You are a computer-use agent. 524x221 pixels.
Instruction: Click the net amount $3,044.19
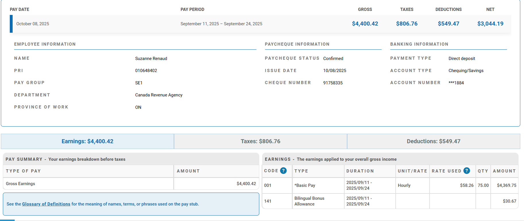[490, 24]
